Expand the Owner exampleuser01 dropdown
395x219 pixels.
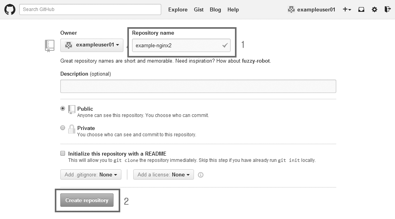click(92, 45)
